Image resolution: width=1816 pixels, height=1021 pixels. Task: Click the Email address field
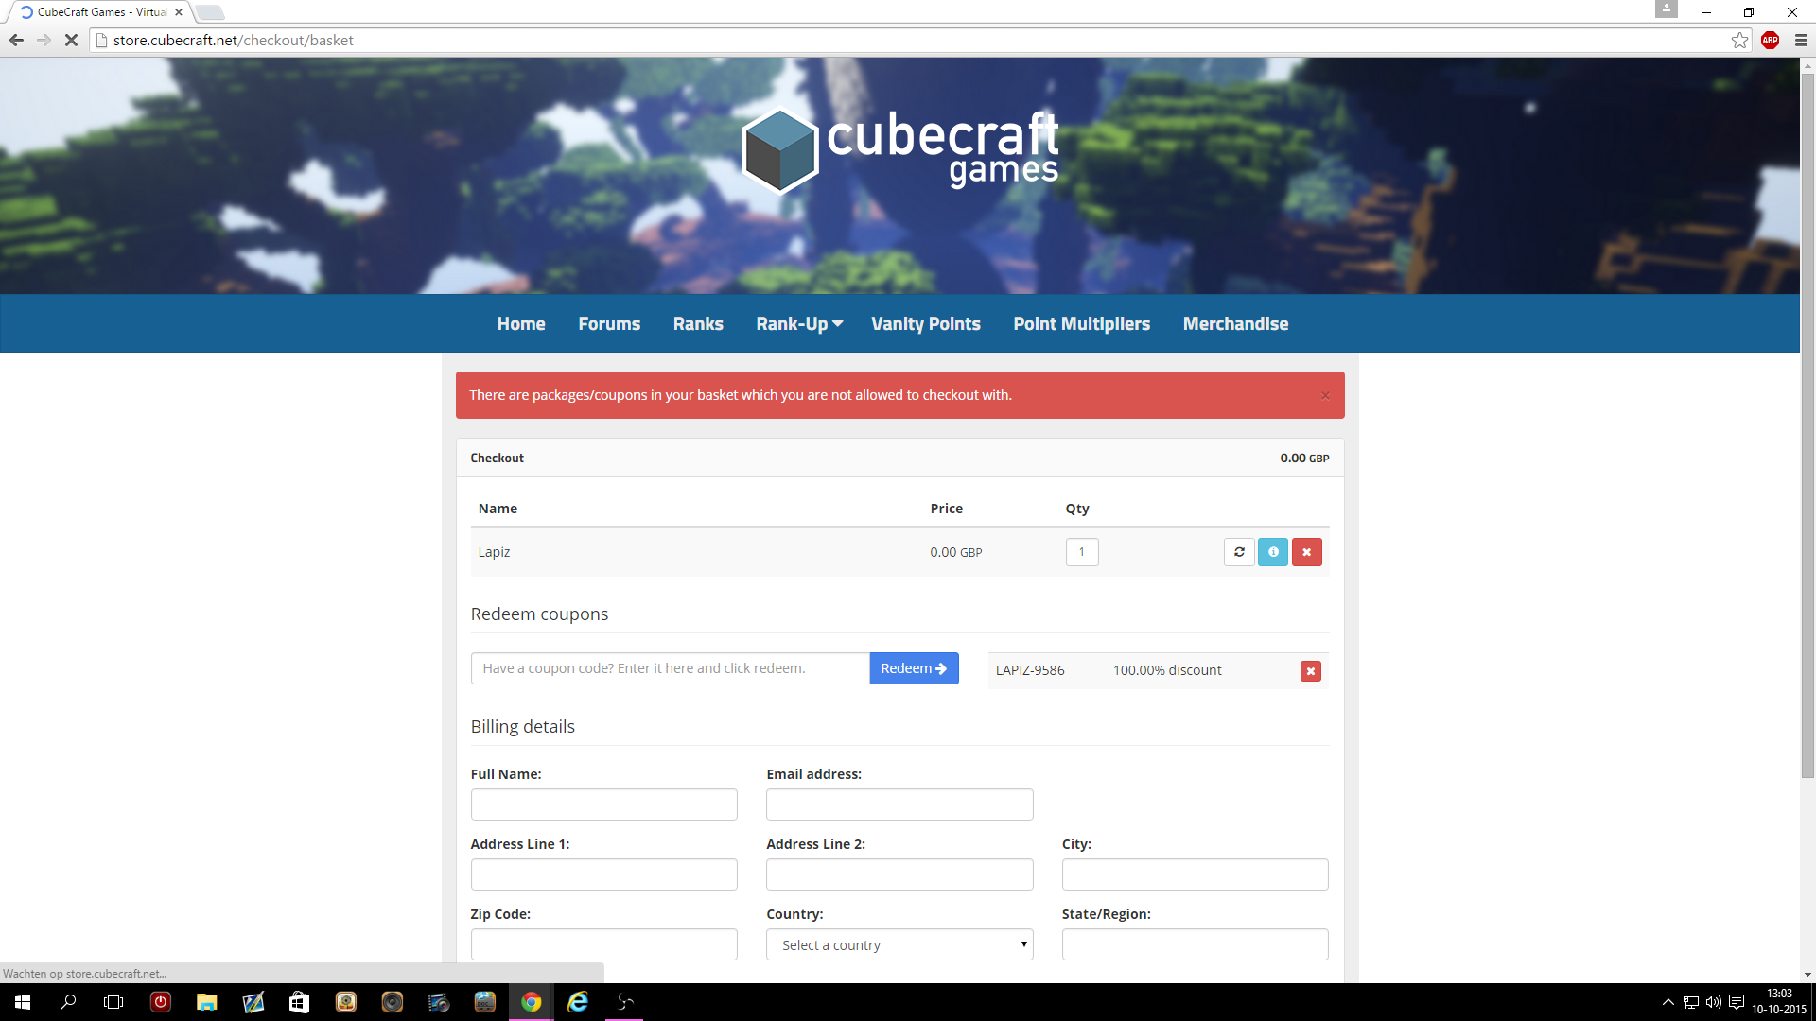(x=899, y=805)
